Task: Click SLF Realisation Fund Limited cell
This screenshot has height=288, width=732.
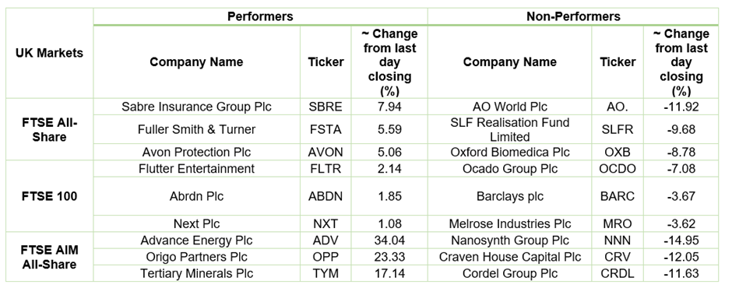Action: click(x=510, y=130)
